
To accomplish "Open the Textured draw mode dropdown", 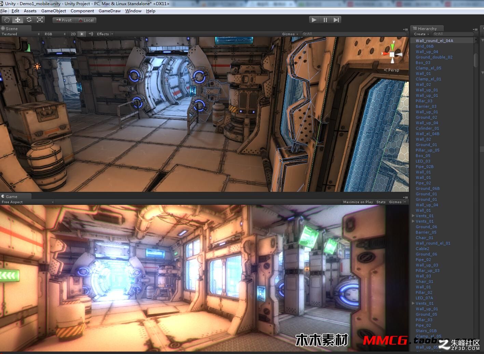I will [20, 34].
